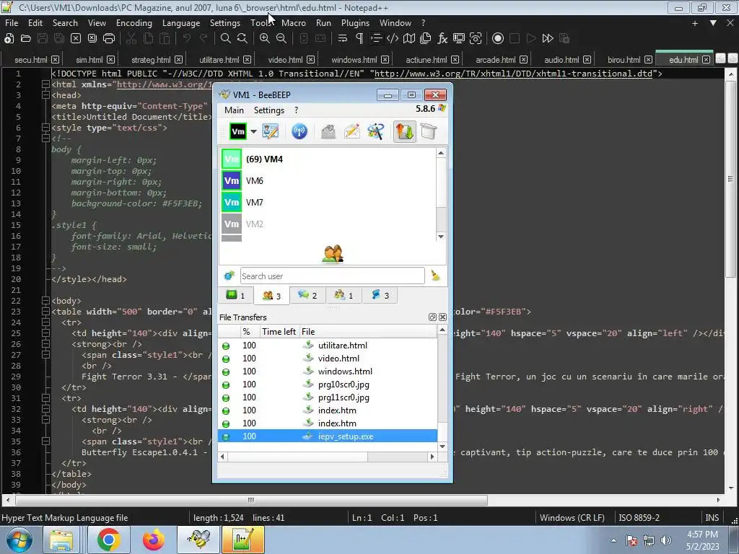Select user VM6 in the BeeBEEP list
Image resolution: width=739 pixels, height=554 pixels.
328,181
